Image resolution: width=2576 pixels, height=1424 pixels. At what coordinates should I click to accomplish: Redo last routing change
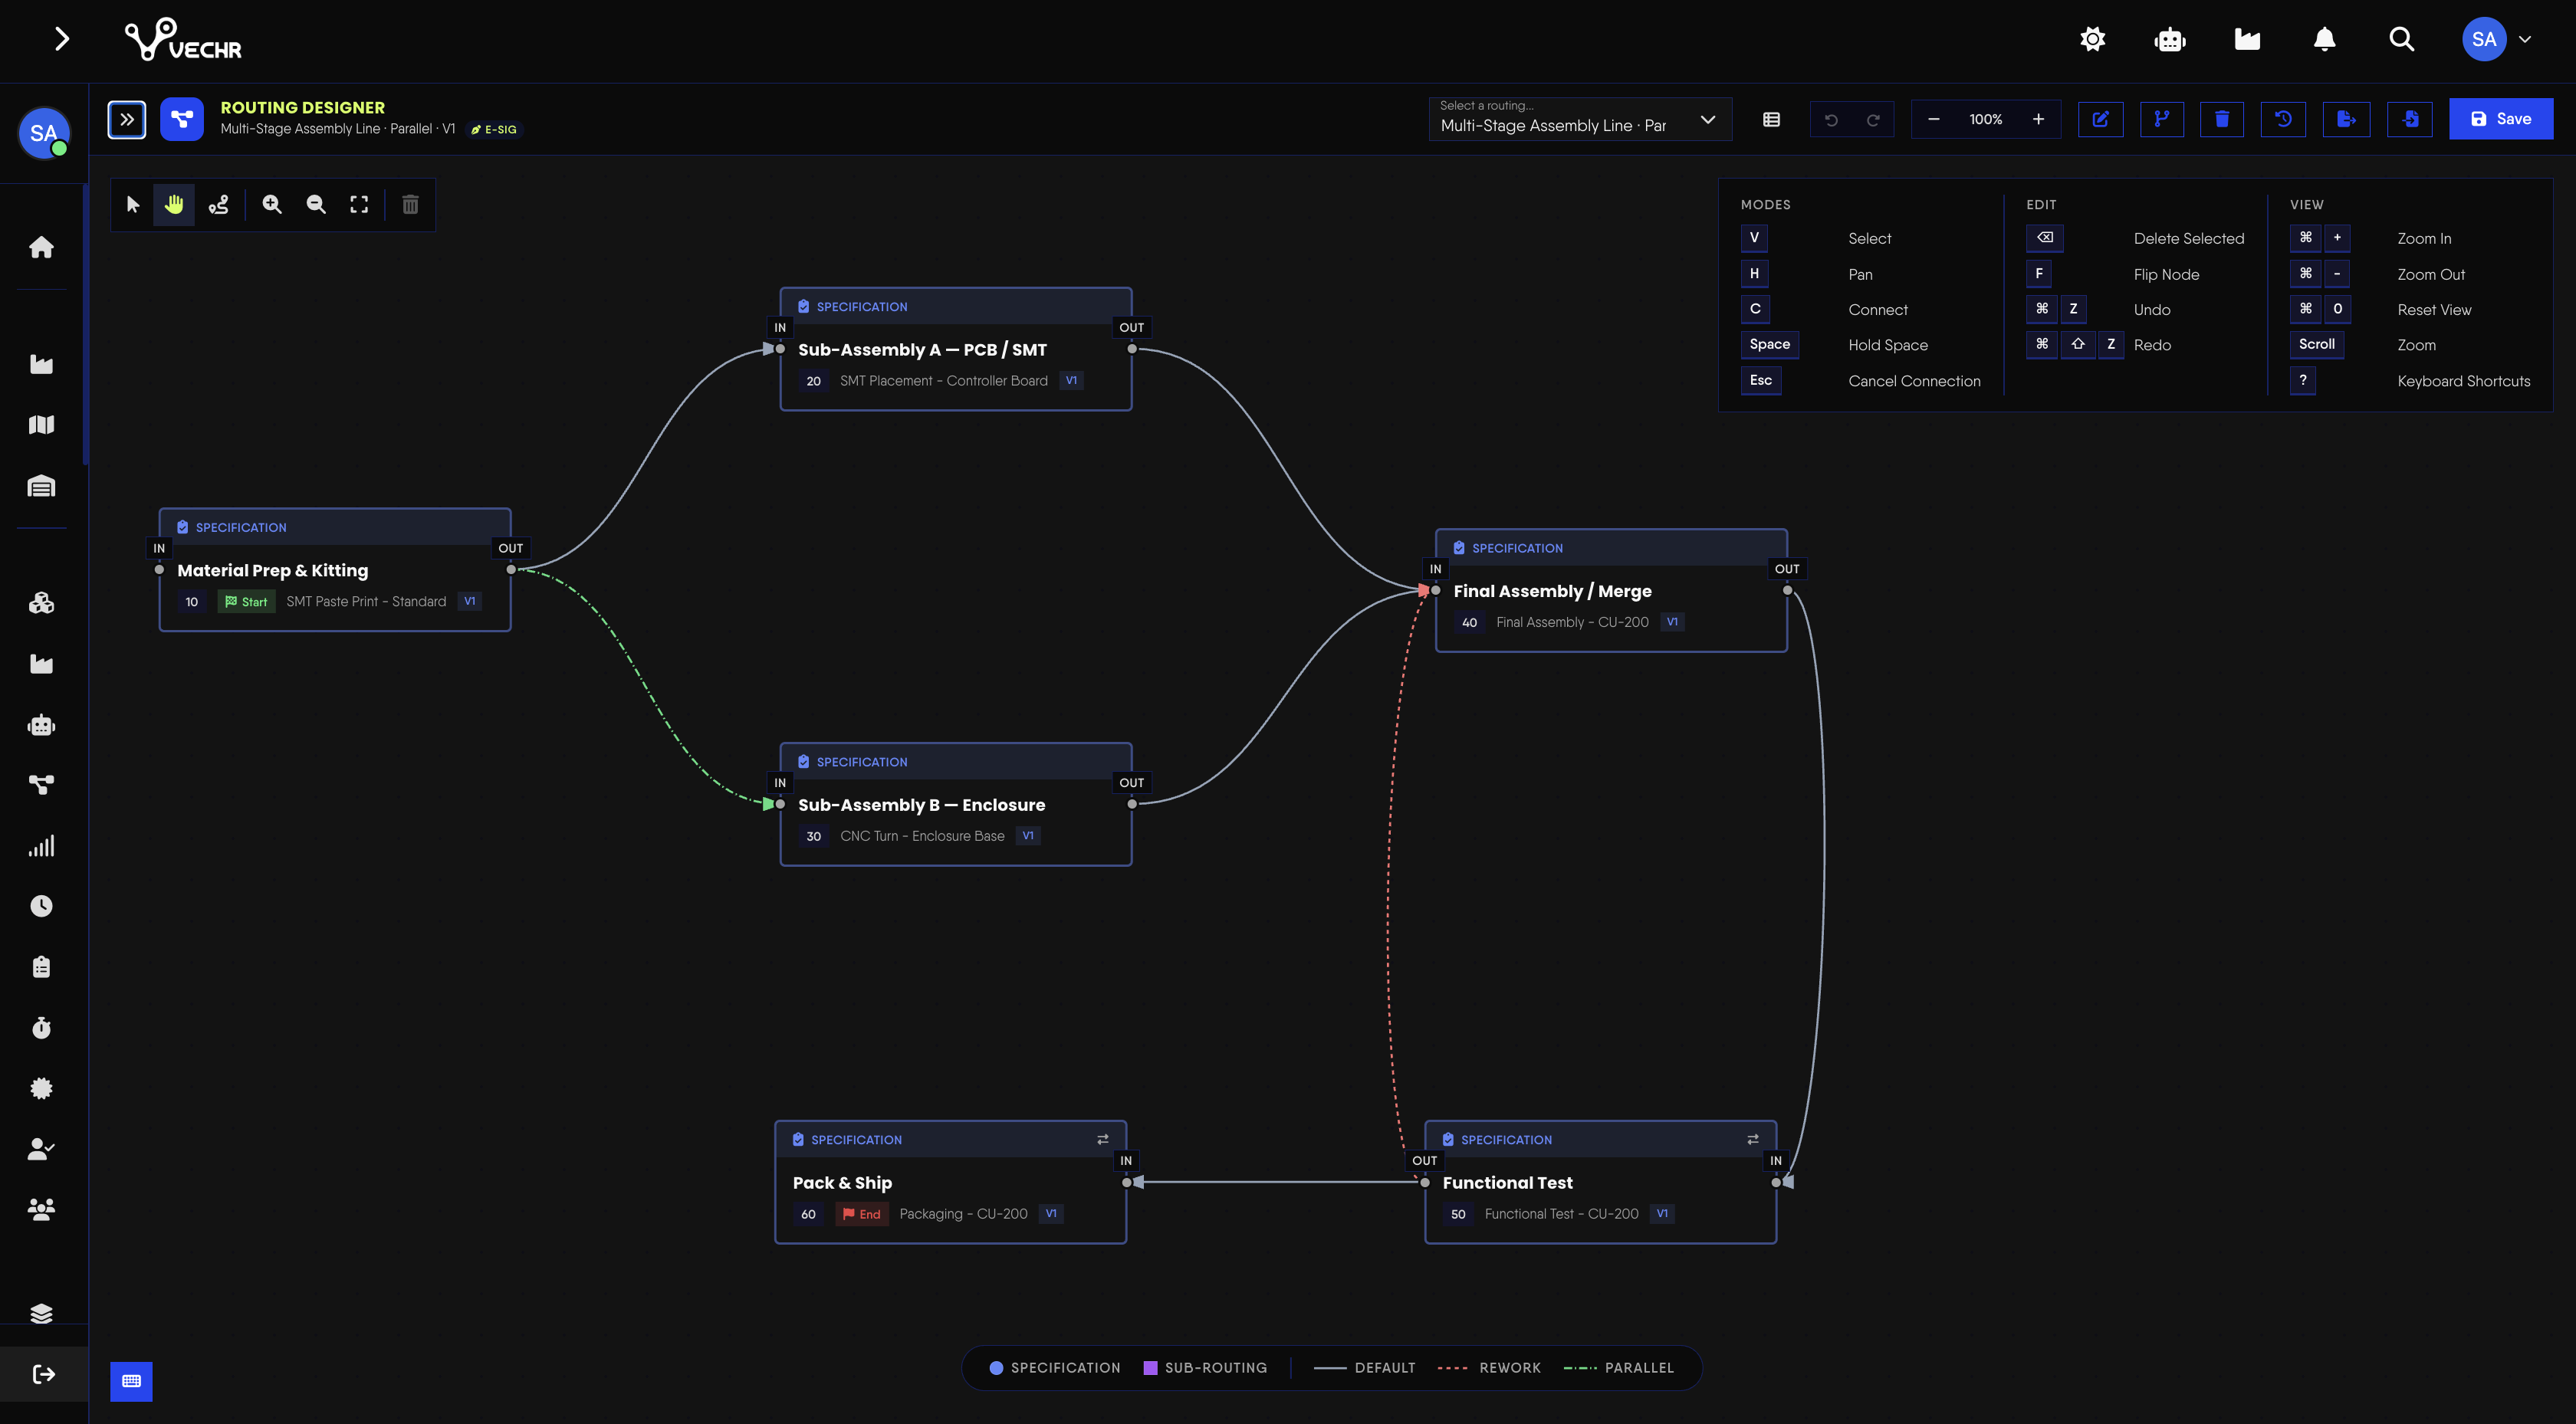tap(1873, 119)
